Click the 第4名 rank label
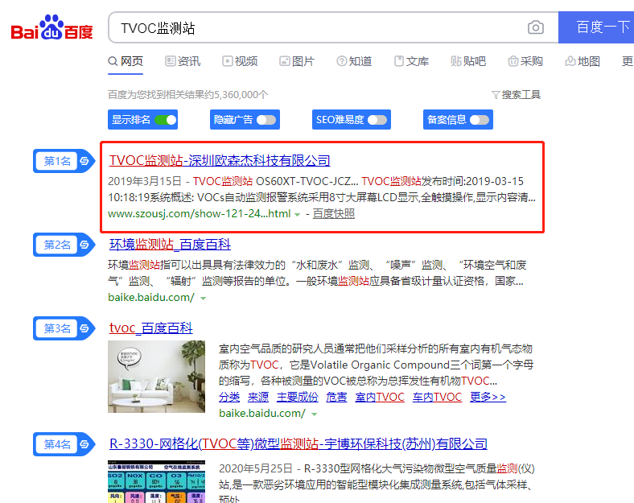The height and width of the screenshot is (503, 634). [57, 444]
